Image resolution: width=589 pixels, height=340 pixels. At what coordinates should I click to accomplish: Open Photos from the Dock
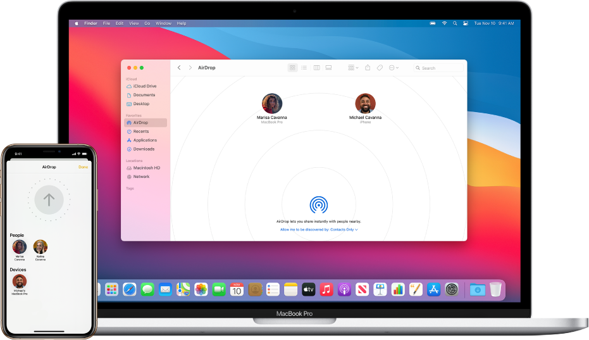(x=201, y=289)
